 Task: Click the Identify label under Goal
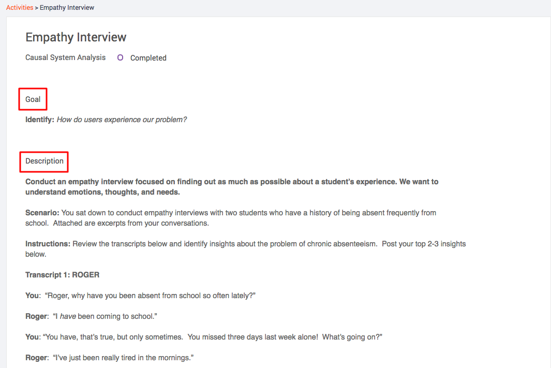(40, 120)
